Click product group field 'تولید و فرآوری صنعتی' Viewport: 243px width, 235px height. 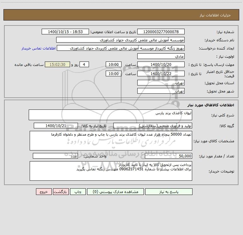[x=153, y=126]
